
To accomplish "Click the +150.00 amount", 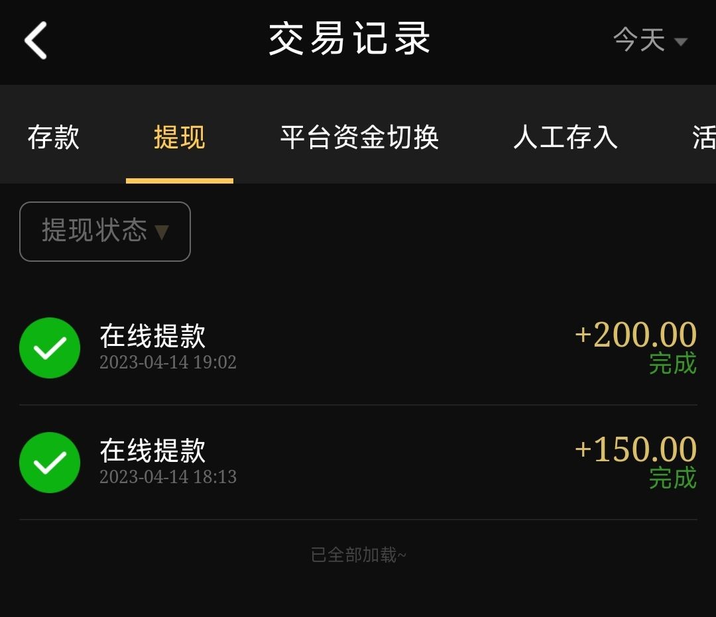I will click(635, 449).
